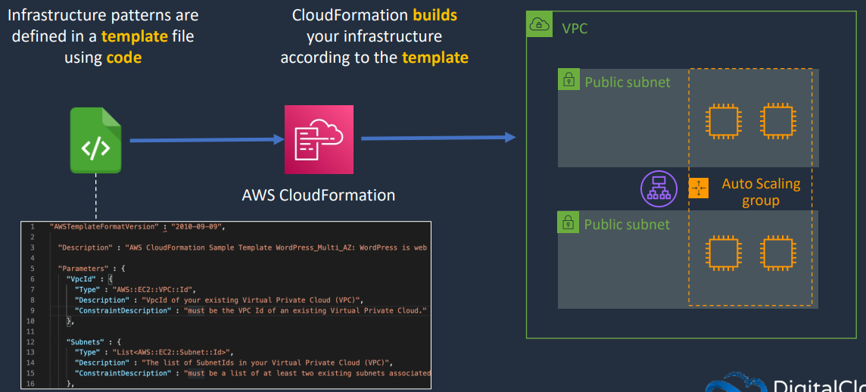
Task: Select left EC2 instance in lower Public subnet
Action: pos(724,254)
